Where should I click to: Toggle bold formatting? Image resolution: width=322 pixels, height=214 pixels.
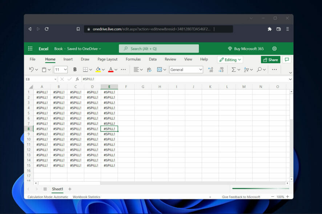pyautogui.click(x=75, y=70)
